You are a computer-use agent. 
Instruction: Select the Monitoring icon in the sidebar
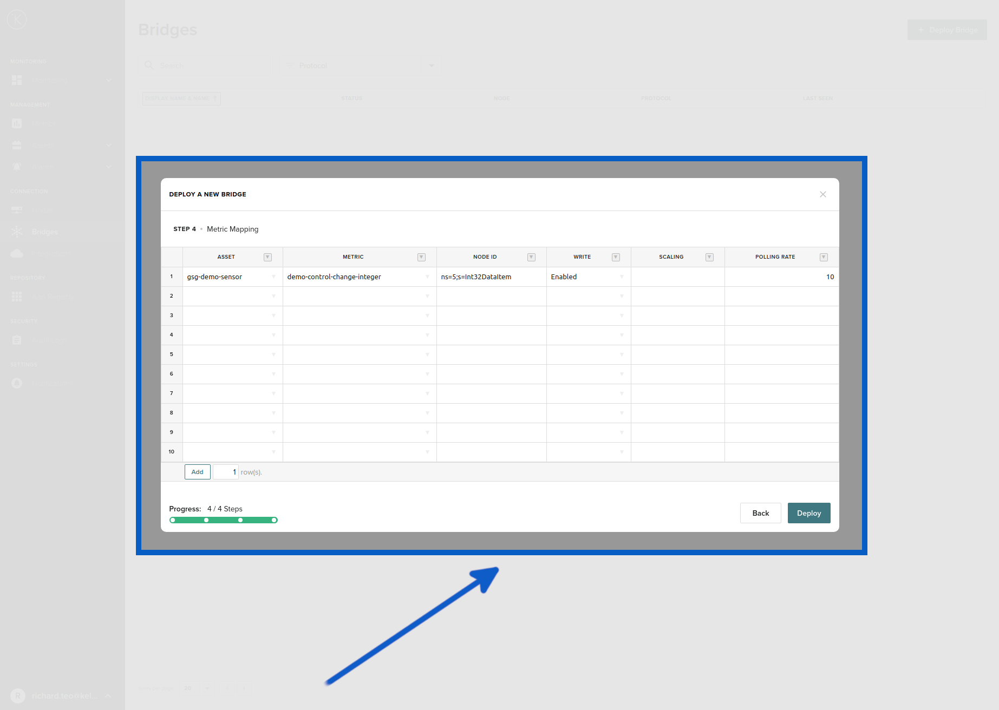point(17,80)
